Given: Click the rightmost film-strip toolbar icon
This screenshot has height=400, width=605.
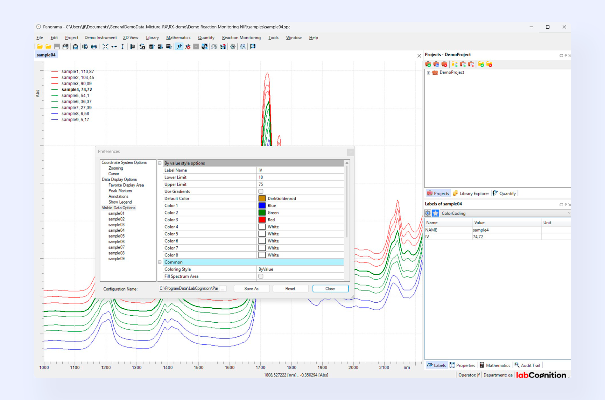Looking at the screenshot, I should coord(253,47).
